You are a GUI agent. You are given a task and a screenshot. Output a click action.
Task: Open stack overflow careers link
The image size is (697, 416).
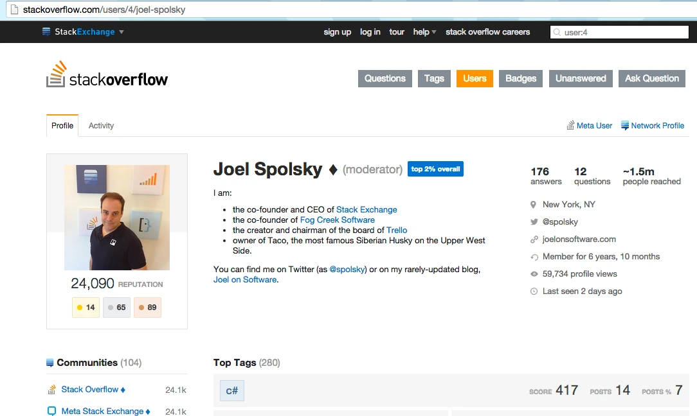tap(487, 32)
